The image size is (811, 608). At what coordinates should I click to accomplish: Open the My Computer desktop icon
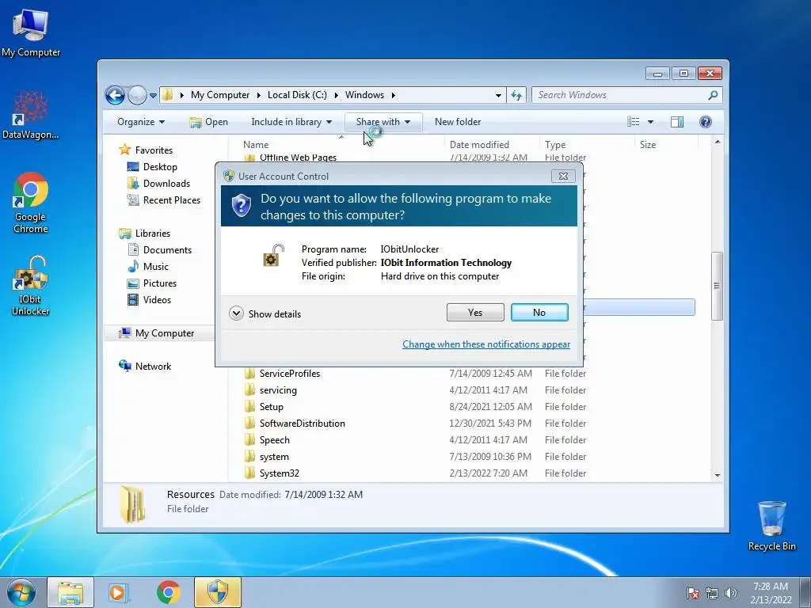(x=31, y=32)
